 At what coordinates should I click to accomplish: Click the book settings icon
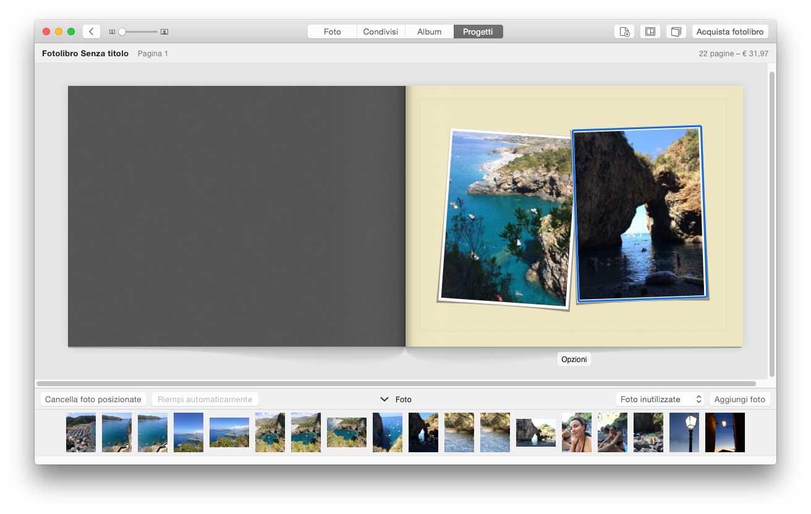(676, 32)
